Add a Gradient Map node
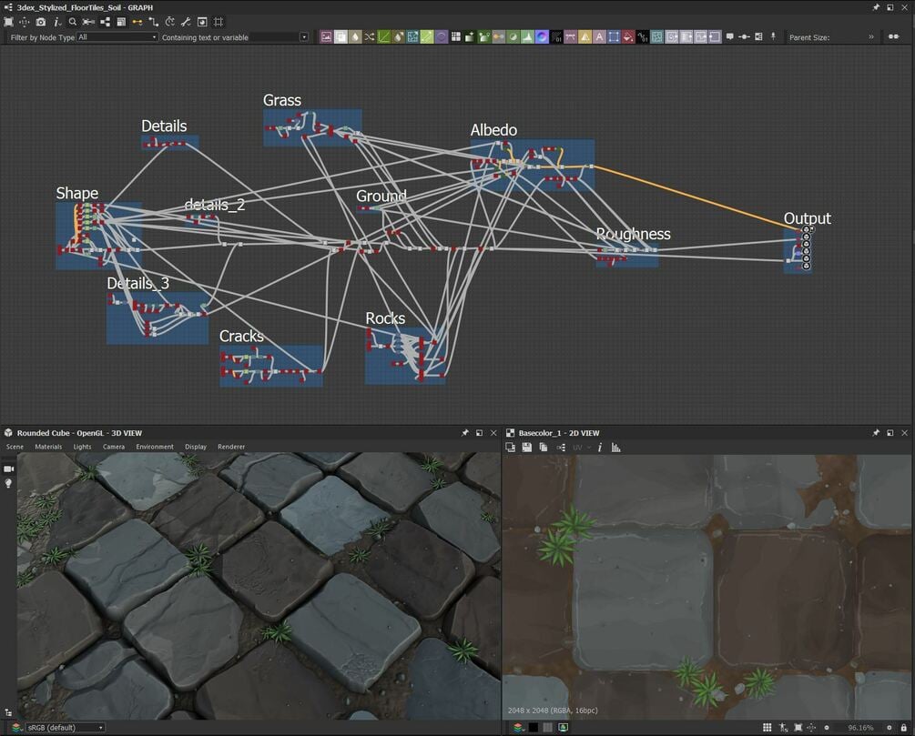Viewport: 915px width, 736px height. (x=483, y=37)
